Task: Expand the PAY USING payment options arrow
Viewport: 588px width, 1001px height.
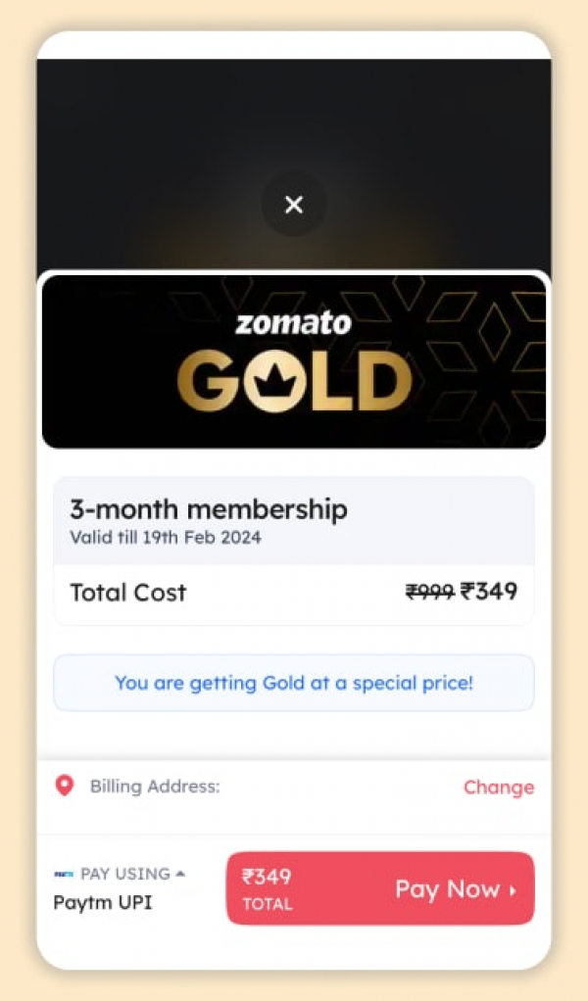Action: coord(180,873)
